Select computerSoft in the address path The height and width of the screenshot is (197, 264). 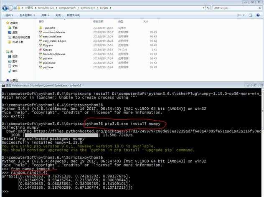point(67,8)
